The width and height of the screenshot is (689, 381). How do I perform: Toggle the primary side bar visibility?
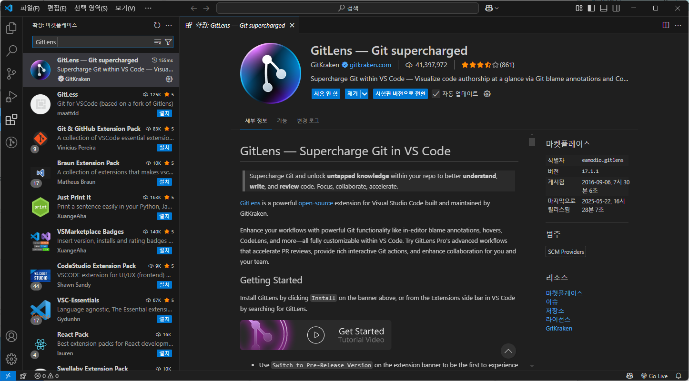[591, 8]
